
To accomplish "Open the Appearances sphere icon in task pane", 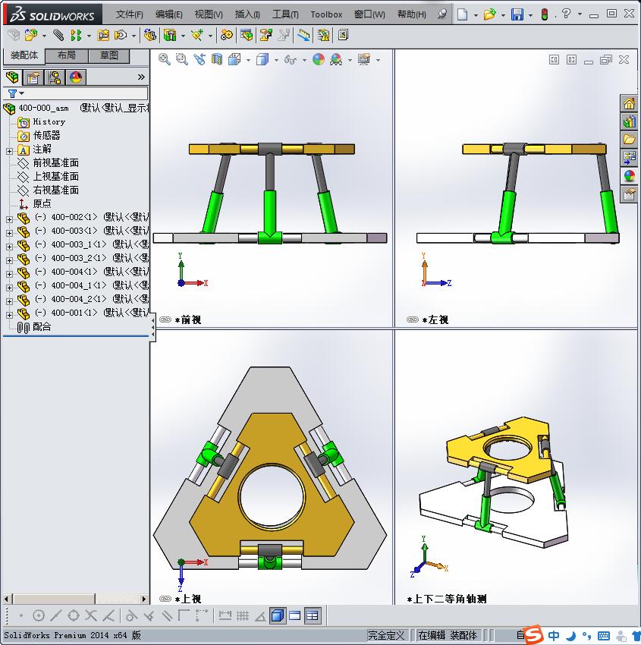I will coord(629,175).
